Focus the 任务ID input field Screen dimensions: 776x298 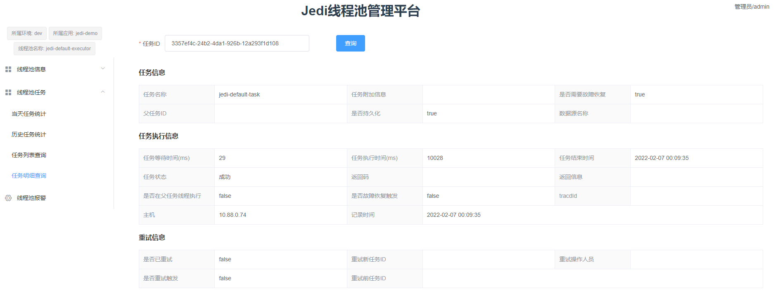pyautogui.click(x=237, y=43)
